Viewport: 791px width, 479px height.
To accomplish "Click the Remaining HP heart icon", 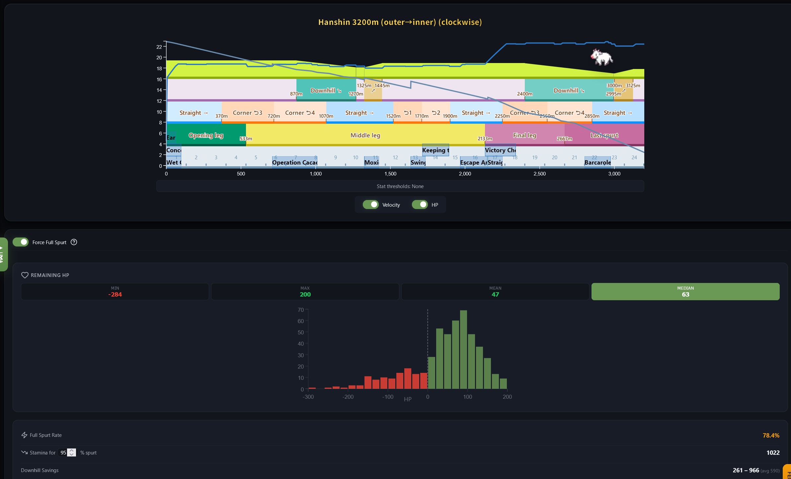I will point(25,275).
